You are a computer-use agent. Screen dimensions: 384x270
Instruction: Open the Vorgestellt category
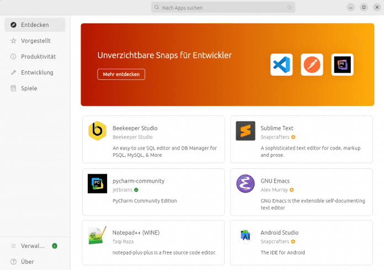click(35, 41)
